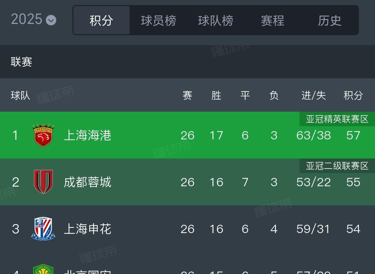Click the 亚冠二级联赛区 label

point(337,166)
